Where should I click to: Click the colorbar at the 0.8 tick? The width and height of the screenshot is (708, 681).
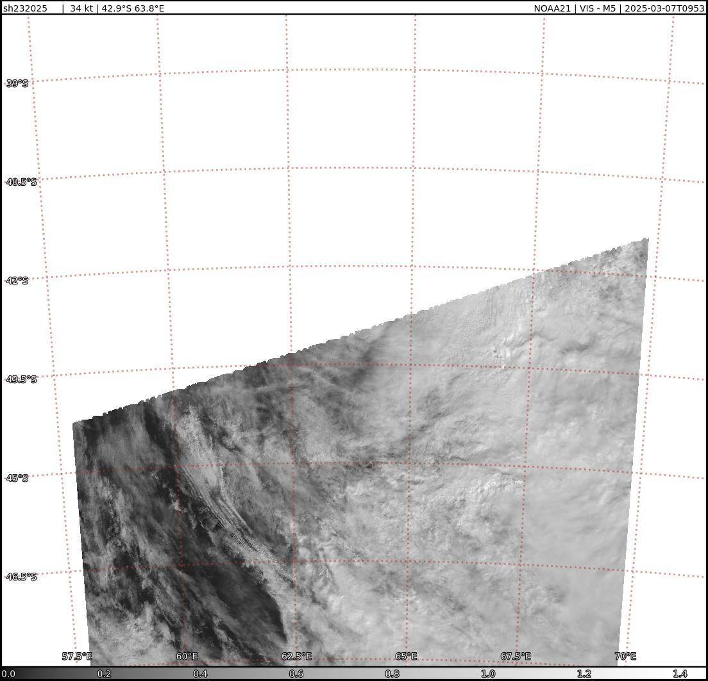pos(392,674)
